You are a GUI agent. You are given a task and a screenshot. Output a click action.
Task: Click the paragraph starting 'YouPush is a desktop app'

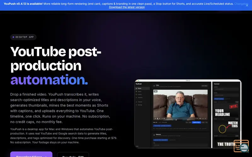[64, 136]
